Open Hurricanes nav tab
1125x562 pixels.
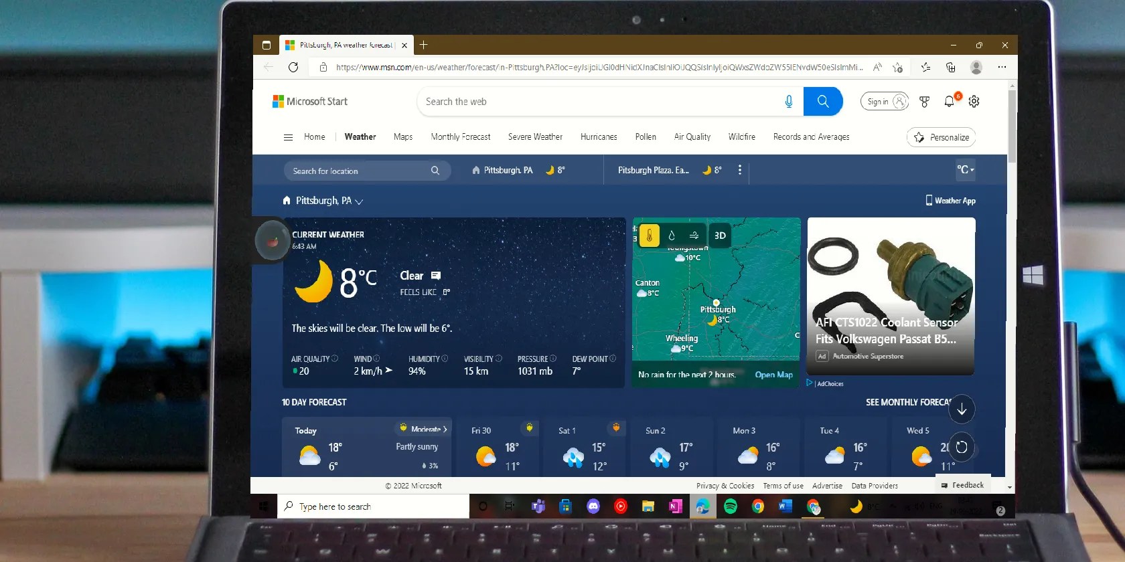pos(599,137)
